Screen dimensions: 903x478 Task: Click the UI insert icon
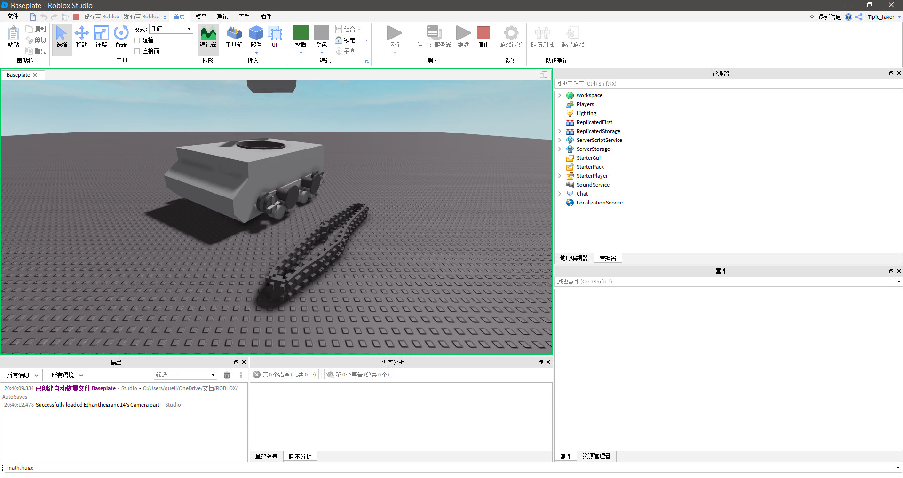(275, 37)
